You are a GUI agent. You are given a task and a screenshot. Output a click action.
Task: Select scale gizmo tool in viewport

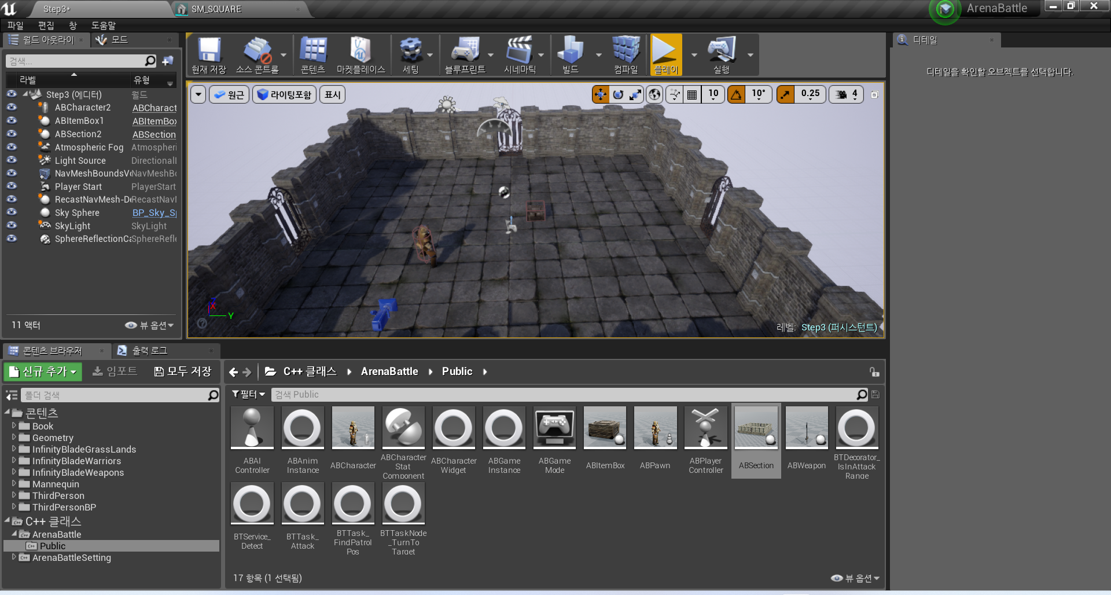(x=635, y=94)
